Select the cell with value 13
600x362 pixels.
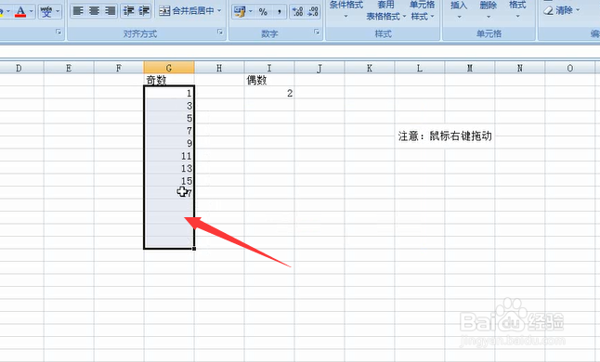pos(169,168)
